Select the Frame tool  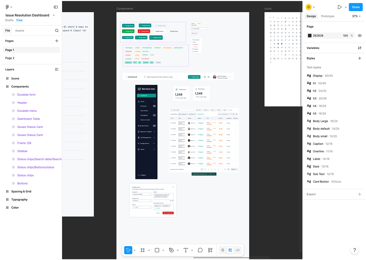[x=143, y=250]
